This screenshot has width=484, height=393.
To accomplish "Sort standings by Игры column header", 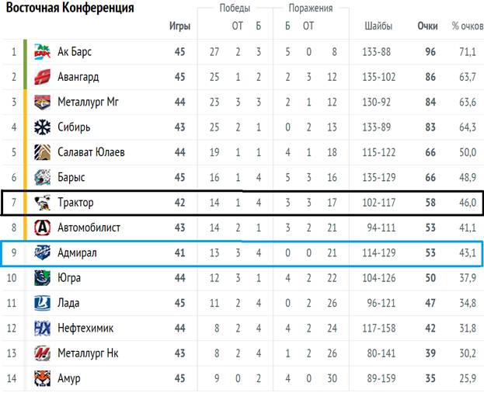I will coord(179,26).
